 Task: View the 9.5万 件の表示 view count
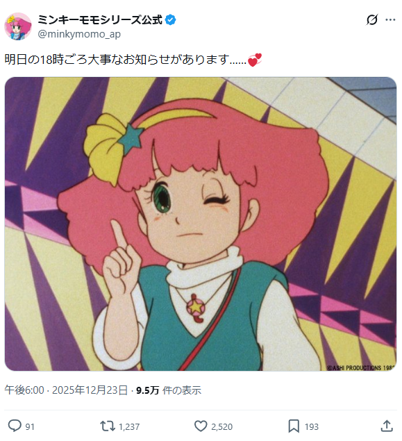click(x=169, y=390)
